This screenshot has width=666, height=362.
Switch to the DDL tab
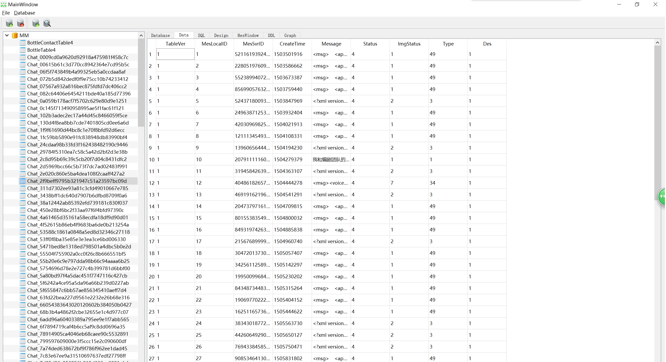[x=271, y=35]
